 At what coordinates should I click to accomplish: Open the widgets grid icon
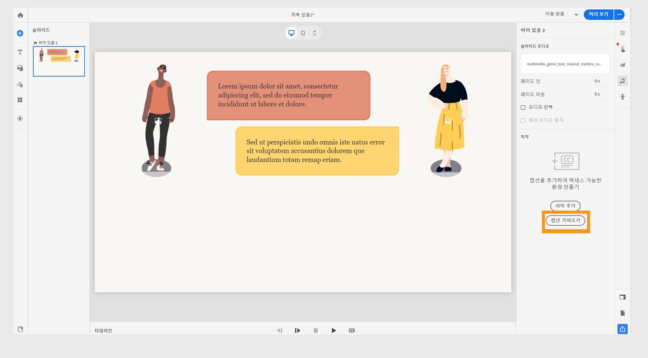20,100
